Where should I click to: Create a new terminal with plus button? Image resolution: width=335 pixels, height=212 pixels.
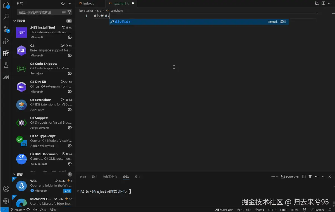pyautogui.click(x=273, y=176)
